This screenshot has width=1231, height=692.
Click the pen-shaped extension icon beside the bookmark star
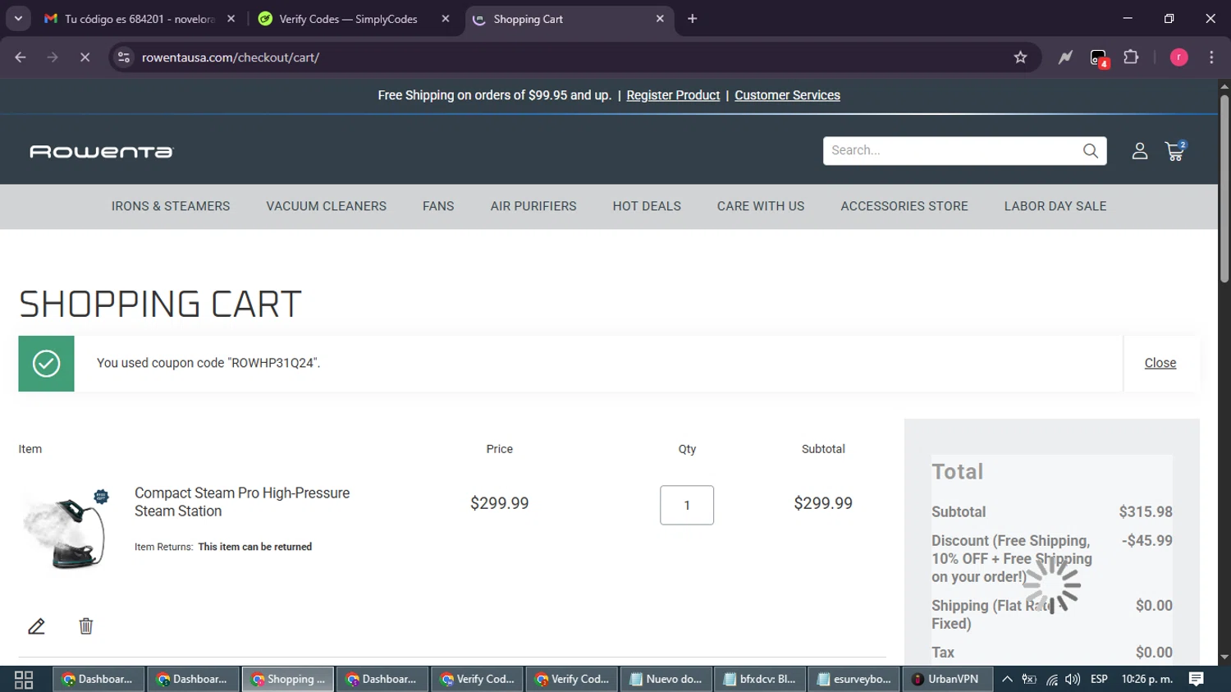pyautogui.click(x=1065, y=57)
